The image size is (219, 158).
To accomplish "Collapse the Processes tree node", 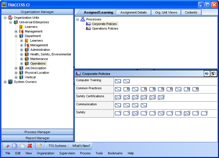I will pos(78,19).
